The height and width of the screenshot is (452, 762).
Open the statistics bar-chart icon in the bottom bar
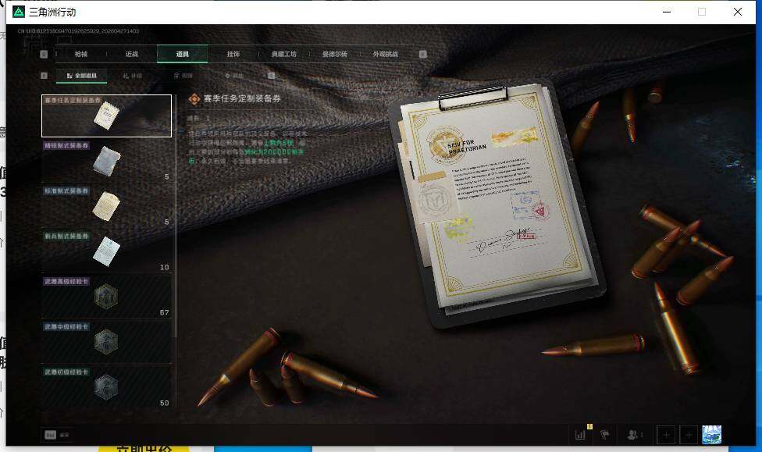580,435
